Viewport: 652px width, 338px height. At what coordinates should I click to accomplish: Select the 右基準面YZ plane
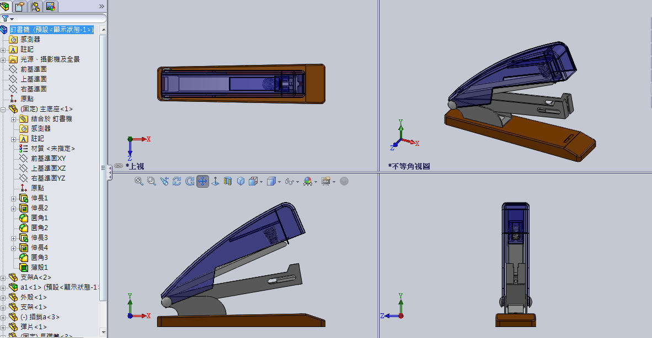[x=48, y=178]
